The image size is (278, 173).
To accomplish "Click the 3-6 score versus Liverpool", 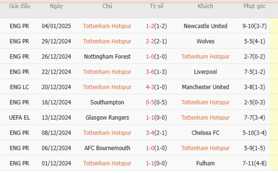I will (150, 72).
